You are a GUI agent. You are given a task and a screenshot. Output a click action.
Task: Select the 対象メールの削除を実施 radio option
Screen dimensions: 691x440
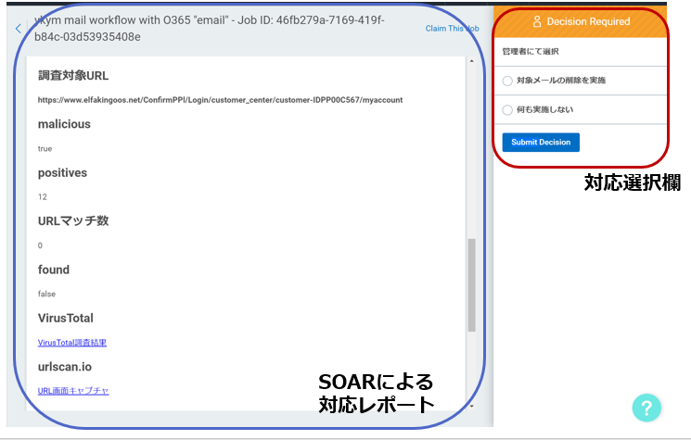507,81
